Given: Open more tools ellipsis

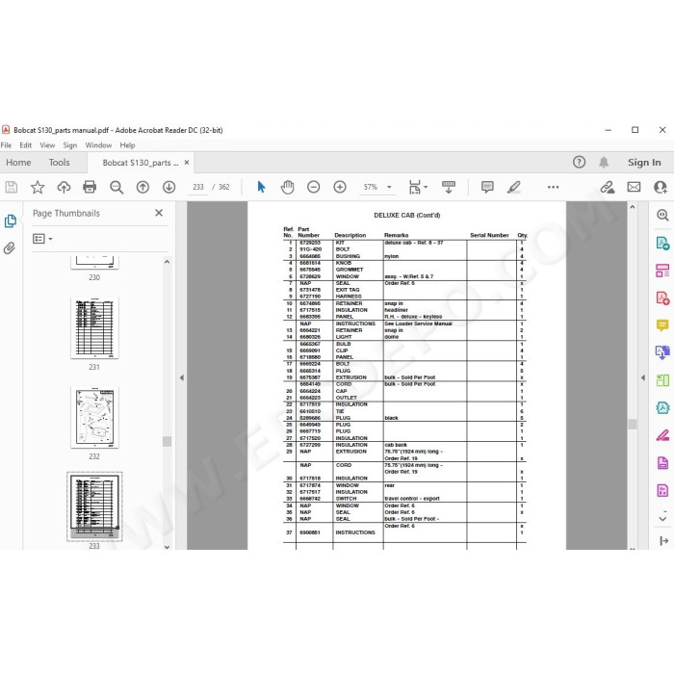Looking at the screenshot, I should [554, 187].
